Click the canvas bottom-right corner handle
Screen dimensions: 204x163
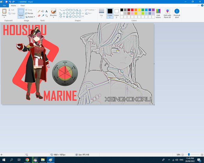point(154,105)
